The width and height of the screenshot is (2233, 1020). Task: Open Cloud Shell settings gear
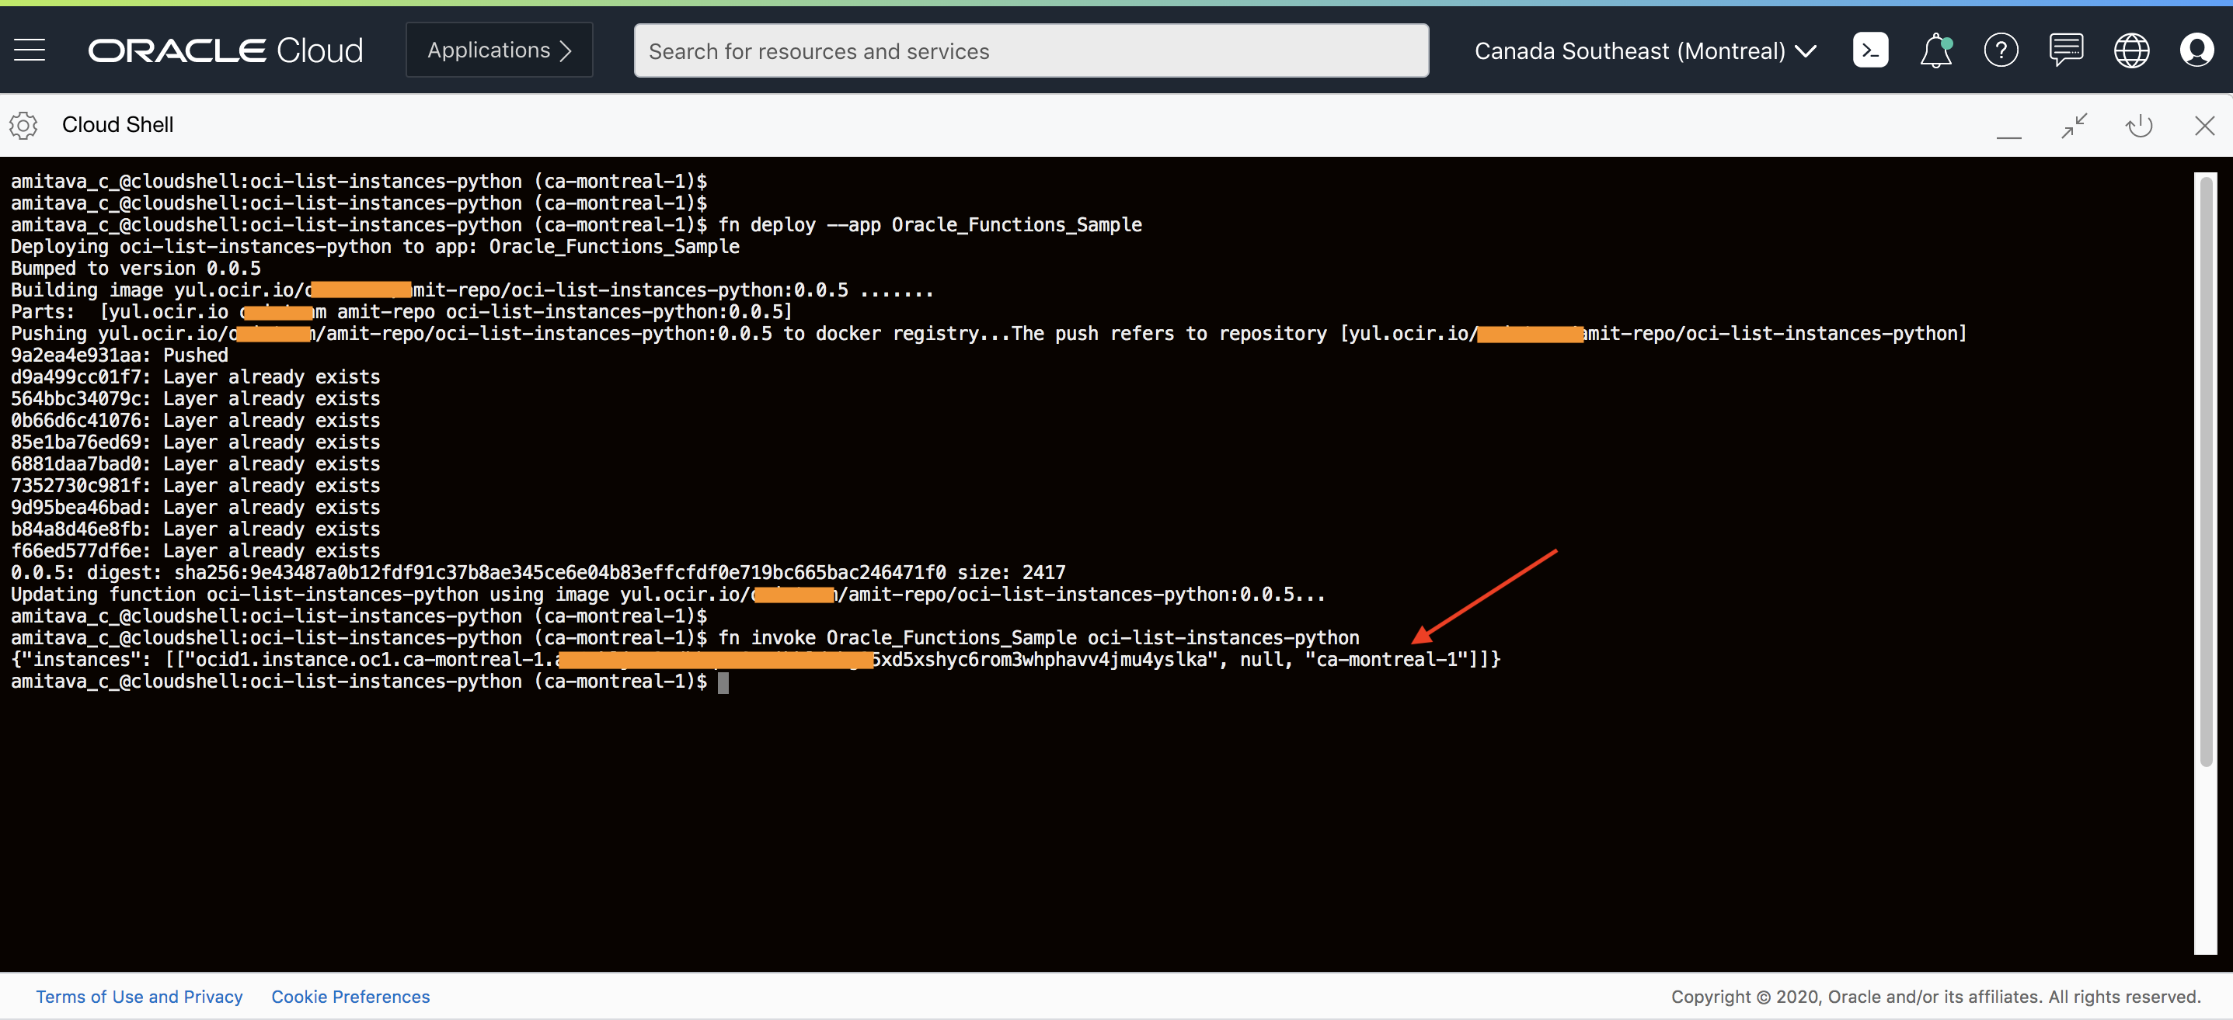click(x=23, y=125)
